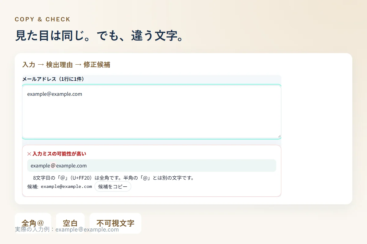Click the 入力ミスの可能性が高い warning text
367x244 pixels.
click(x=59, y=154)
